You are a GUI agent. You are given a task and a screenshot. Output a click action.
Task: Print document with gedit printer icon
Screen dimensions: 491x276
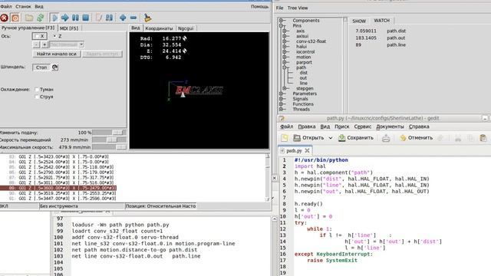coord(386,138)
